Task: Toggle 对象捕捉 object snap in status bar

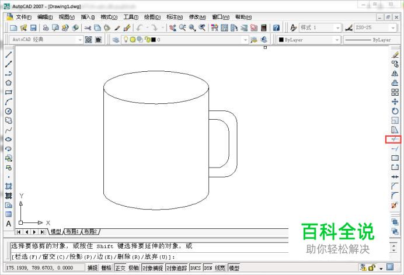Action: (153, 268)
